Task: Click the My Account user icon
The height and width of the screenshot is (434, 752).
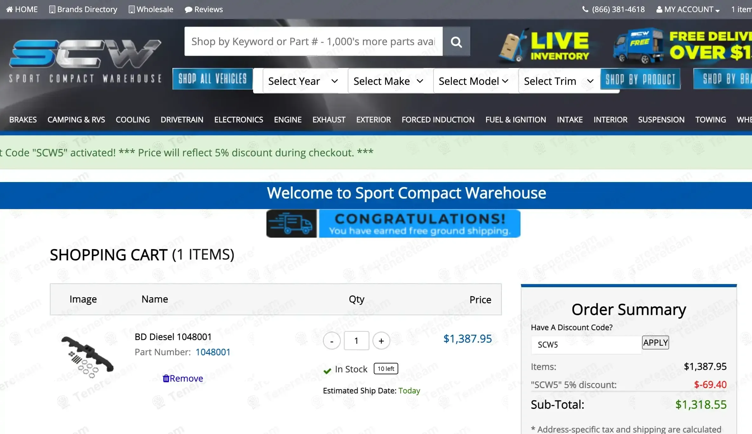Action: pos(659,9)
